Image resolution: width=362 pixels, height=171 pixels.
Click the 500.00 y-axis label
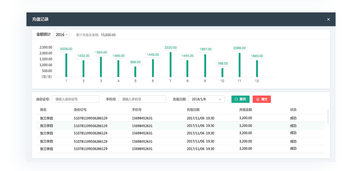pyautogui.click(x=47, y=71)
